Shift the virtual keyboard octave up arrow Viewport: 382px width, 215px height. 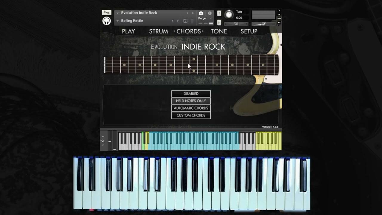tap(103, 137)
